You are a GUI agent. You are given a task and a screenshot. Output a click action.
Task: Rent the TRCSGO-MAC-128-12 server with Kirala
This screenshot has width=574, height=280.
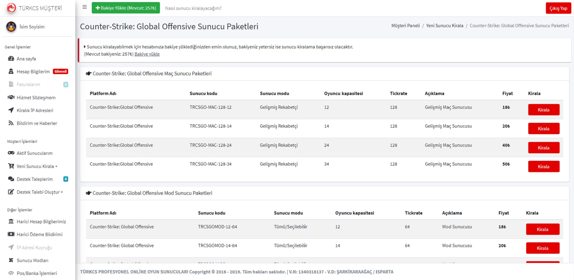pyautogui.click(x=544, y=110)
